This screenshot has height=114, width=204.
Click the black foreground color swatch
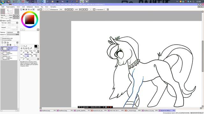point(36,46)
